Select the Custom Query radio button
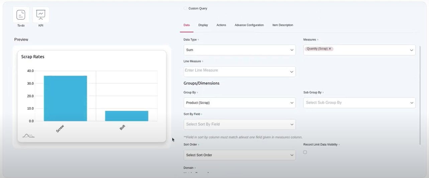Image resolution: width=429 pixels, height=178 pixels. click(185, 8)
